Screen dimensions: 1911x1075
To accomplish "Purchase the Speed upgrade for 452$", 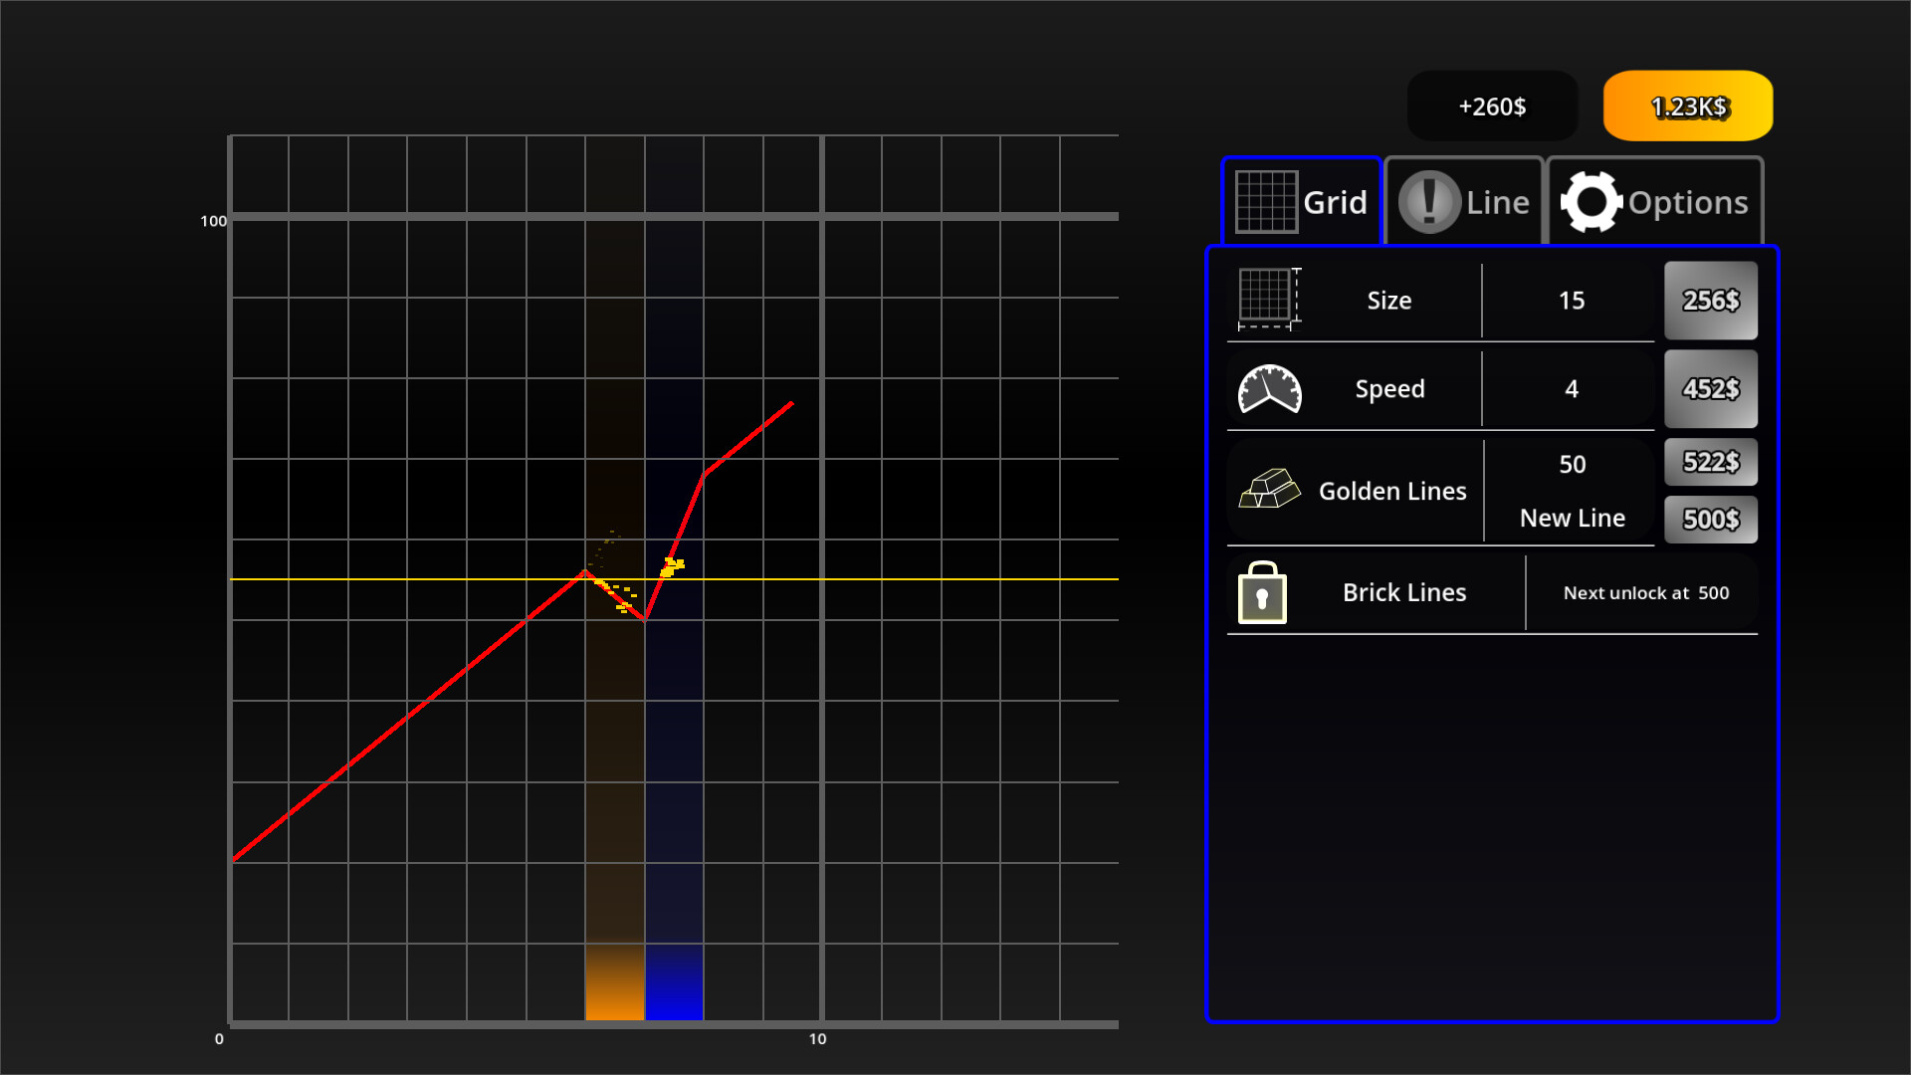I will pos(1710,389).
